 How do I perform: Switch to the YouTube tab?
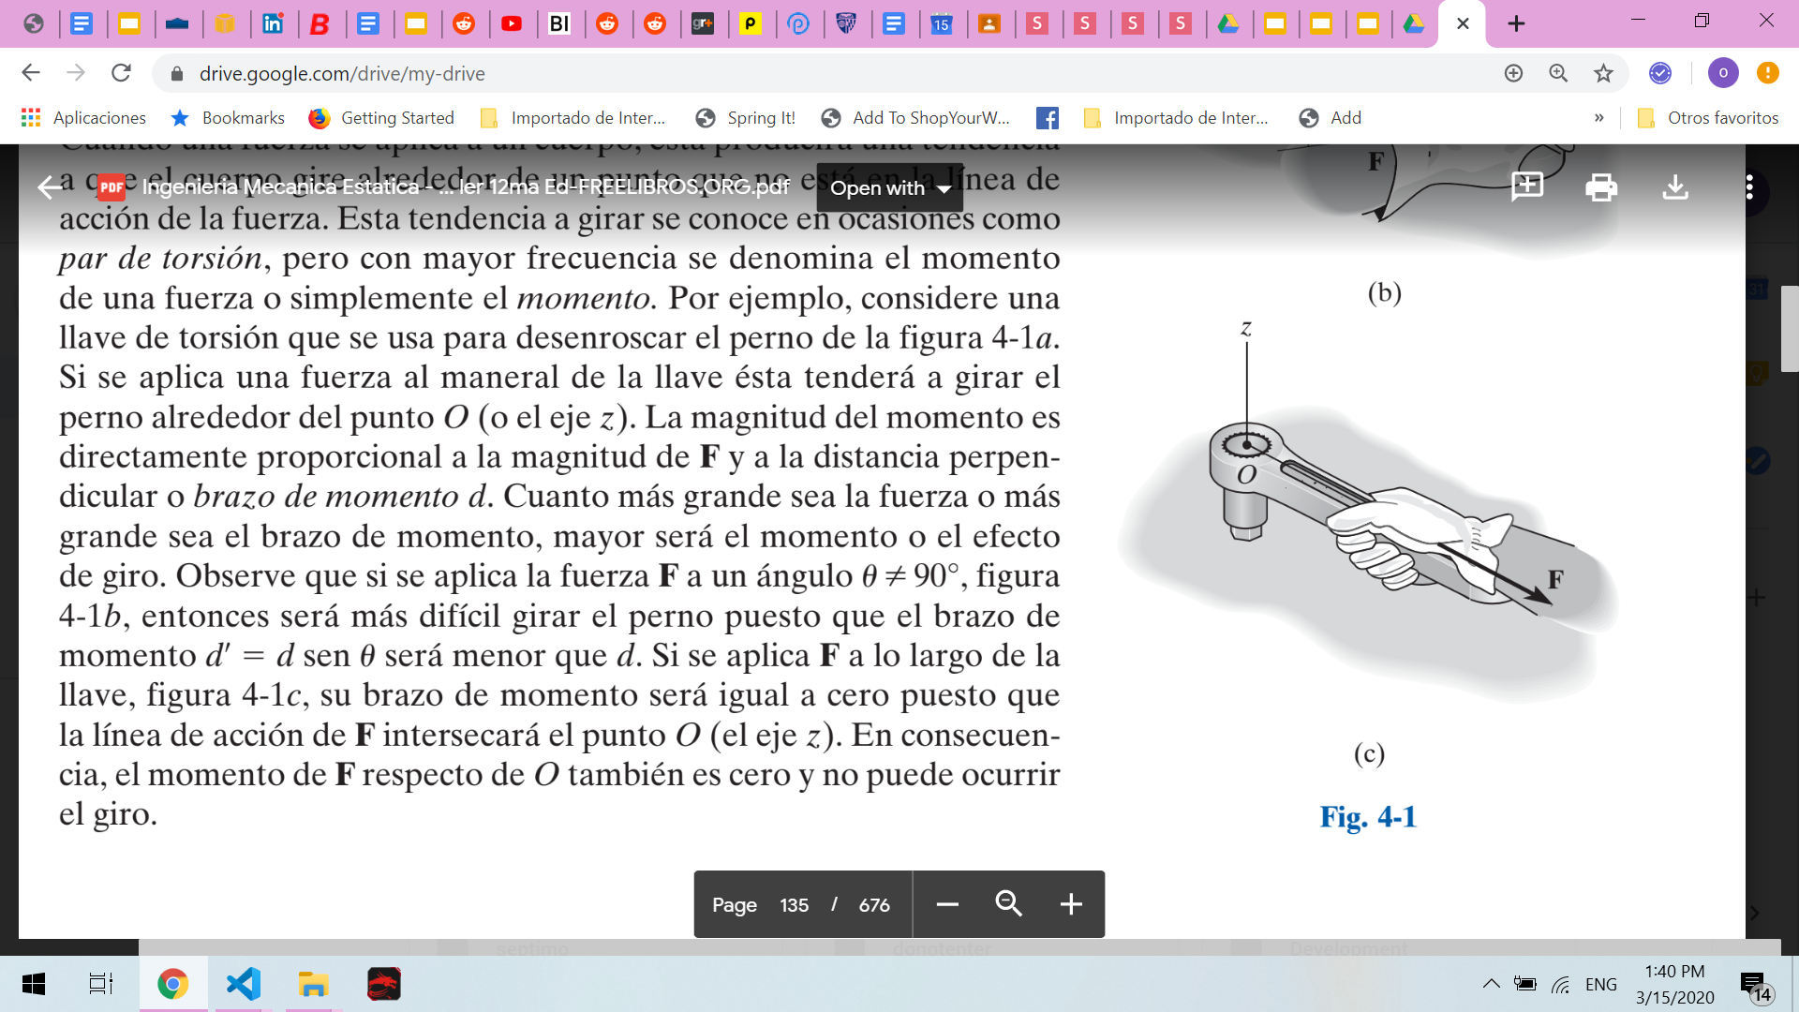[x=512, y=23]
